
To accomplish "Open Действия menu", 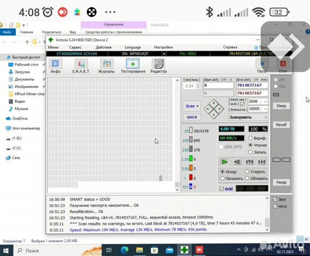I will pyautogui.click(x=103, y=47).
